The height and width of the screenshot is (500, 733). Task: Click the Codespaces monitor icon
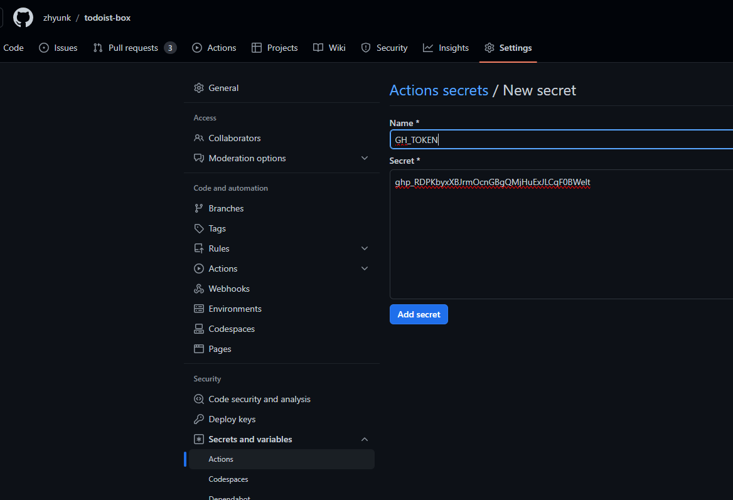coord(199,329)
